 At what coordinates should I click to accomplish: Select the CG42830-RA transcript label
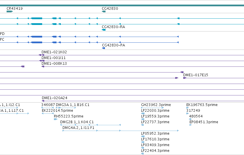click(x=113, y=27)
